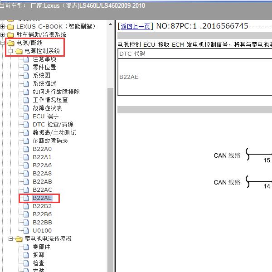272x272 pixels.
Task: Collapse the 蓄电池电流传感器 folder
Action: [11, 239]
